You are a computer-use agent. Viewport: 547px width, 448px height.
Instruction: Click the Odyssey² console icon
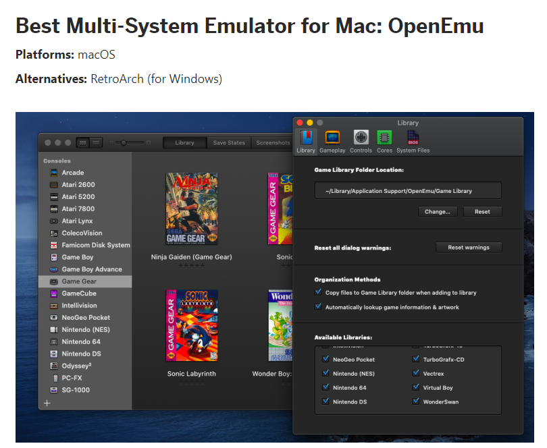tap(54, 366)
